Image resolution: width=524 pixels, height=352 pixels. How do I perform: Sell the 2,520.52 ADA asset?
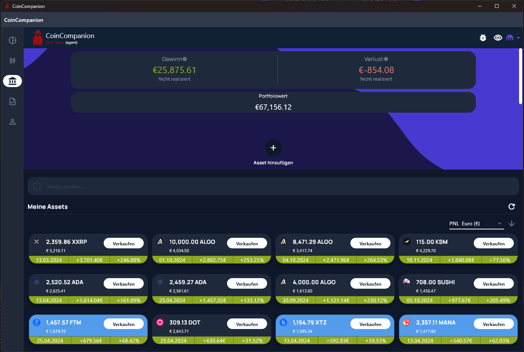(x=124, y=284)
